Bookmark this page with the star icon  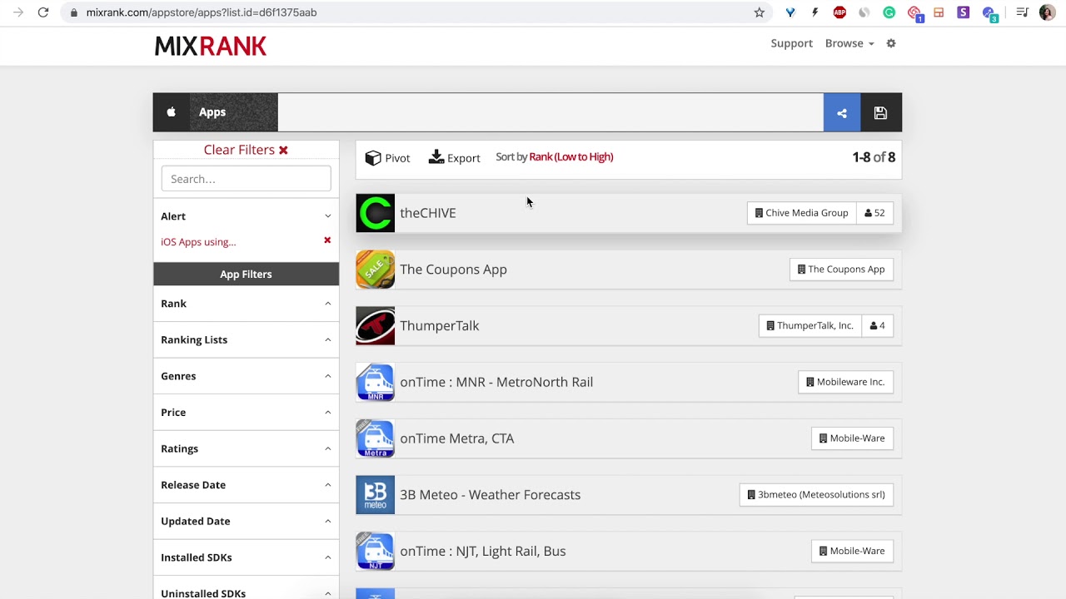[x=760, y=12]
